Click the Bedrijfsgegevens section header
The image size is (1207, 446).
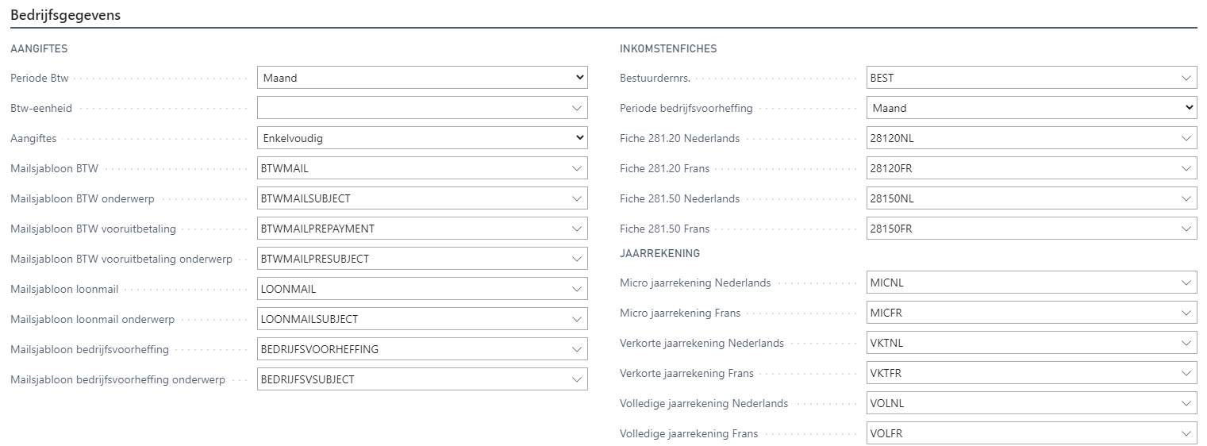(65, 15)
